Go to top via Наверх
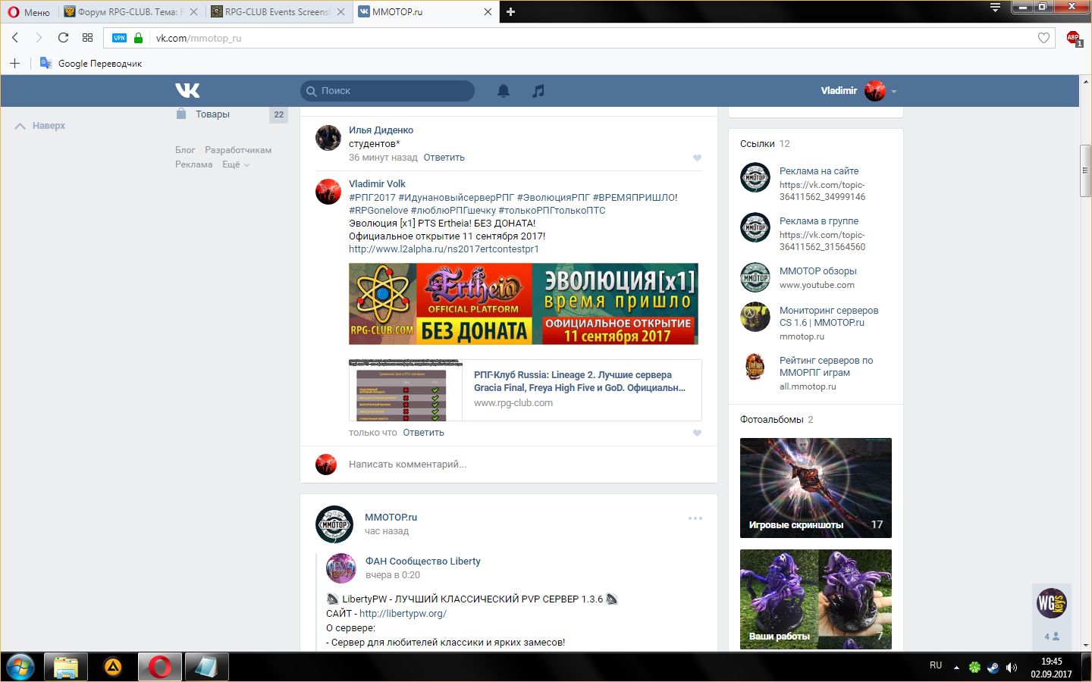Screen dimensions: 1092x682 point(40,126)
